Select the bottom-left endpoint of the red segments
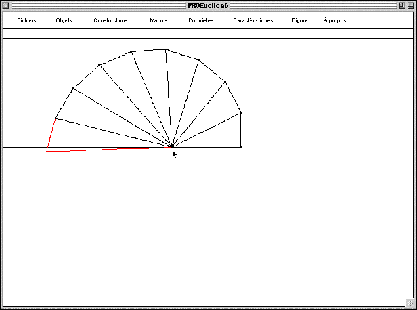 [47, 151]
